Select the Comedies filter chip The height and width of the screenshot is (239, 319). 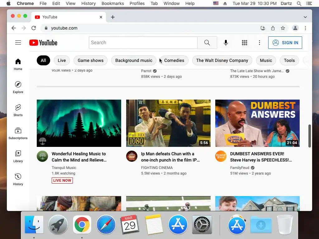(174, 60)
